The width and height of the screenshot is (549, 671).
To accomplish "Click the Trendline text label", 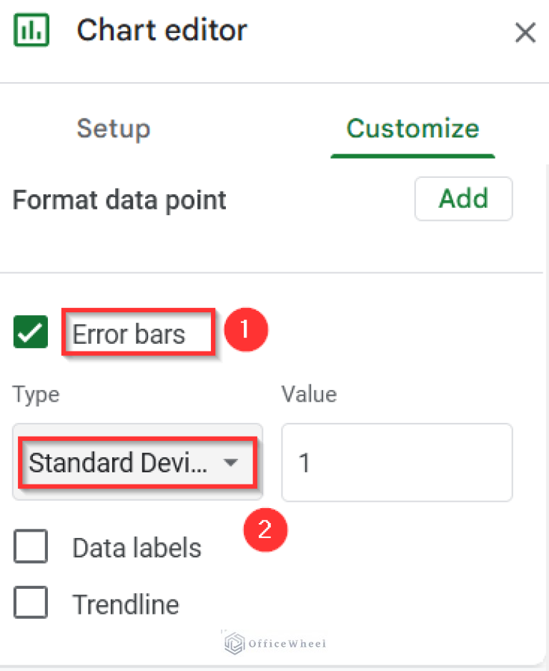I will (126, 604).
